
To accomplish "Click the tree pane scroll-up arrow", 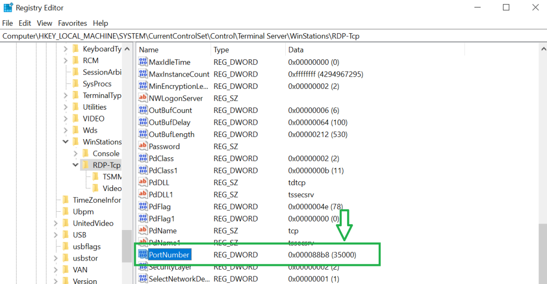I will (x=127, y=49).
